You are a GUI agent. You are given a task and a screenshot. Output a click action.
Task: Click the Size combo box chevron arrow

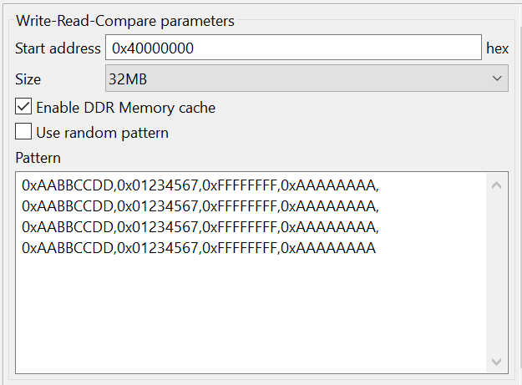[497, 79]
